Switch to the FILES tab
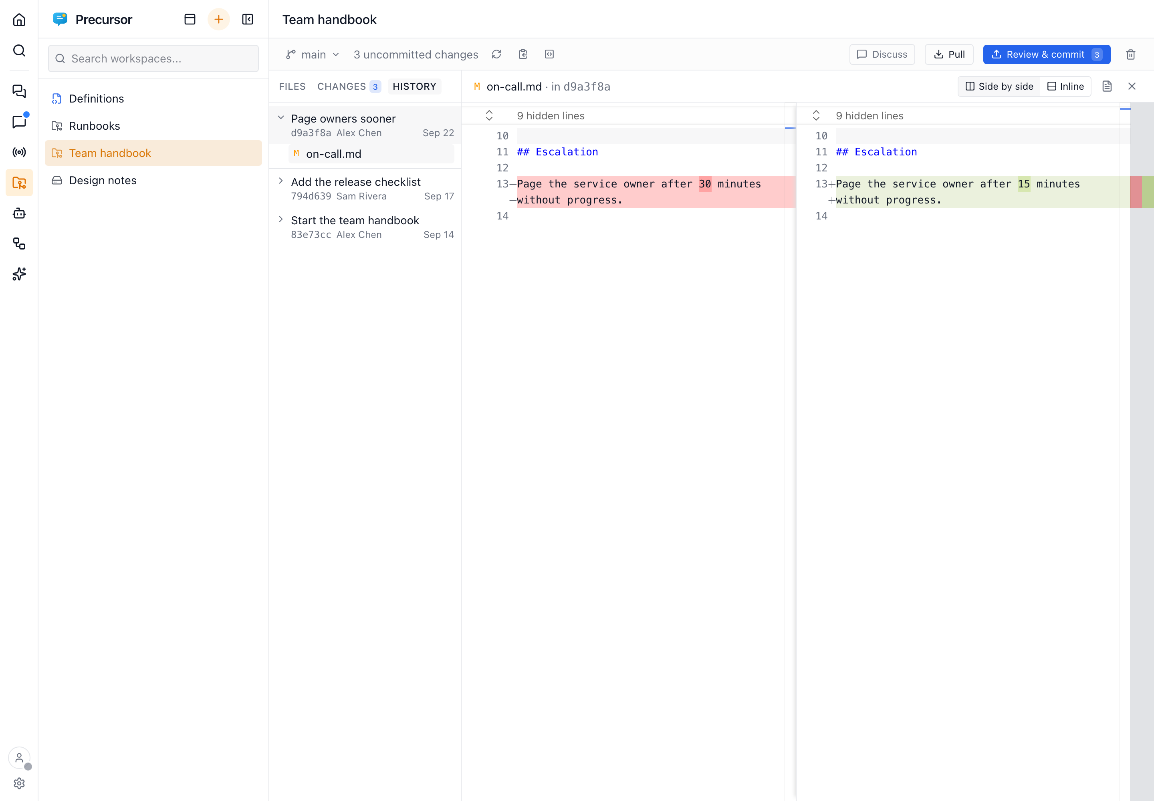This screenshot has height=801, width=1154. coord(292,87)
